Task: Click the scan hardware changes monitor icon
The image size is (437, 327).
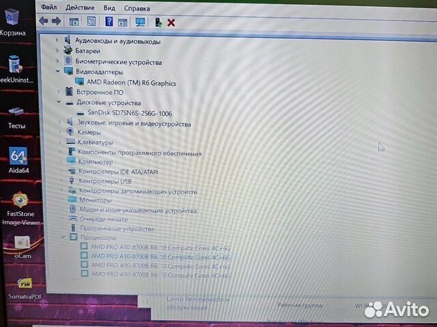Action: point(140,22)
